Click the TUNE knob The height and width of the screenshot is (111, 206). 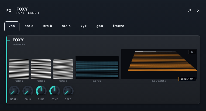pyautogui.click(x=41, y=91)
